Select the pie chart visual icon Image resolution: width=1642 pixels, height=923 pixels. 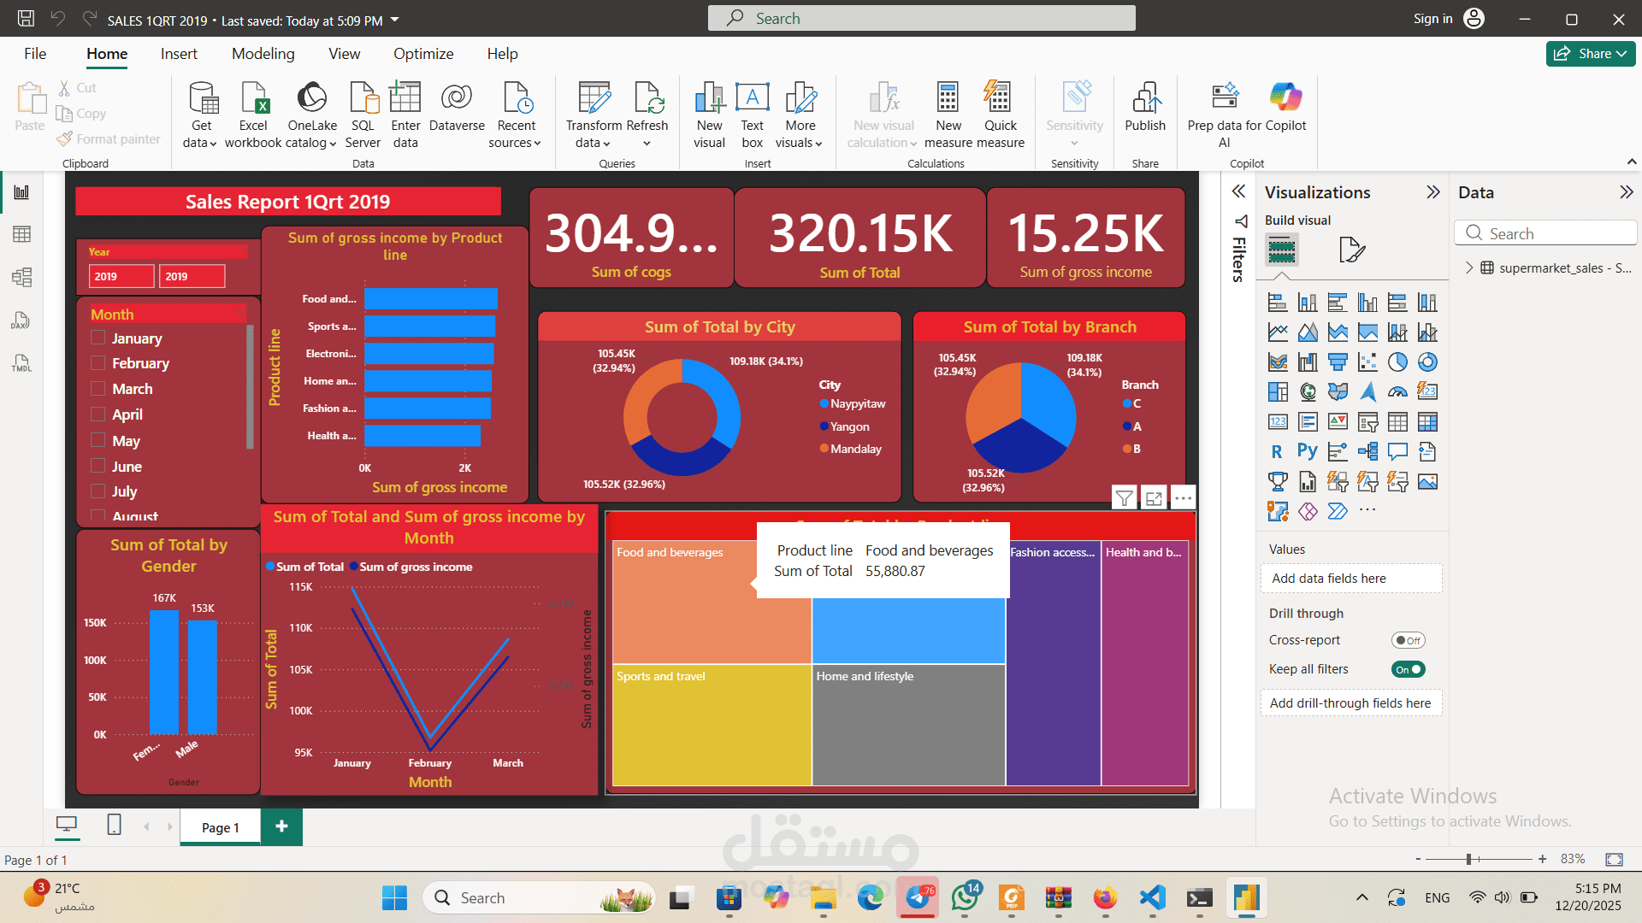[x=1397, y=362]
